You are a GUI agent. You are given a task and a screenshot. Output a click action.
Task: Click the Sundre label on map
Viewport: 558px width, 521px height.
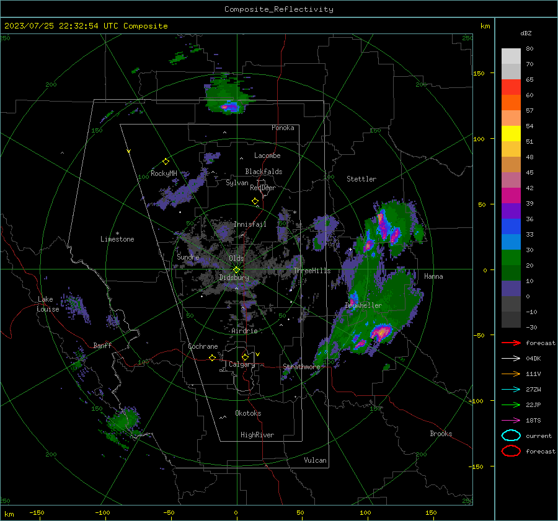pyautogui.click(x=188, y=256)
